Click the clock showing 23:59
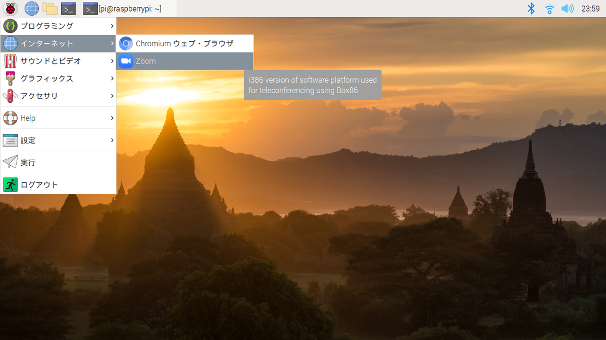Screen dimensions: 606x340 pyautogui.click(x=590, y=9)
